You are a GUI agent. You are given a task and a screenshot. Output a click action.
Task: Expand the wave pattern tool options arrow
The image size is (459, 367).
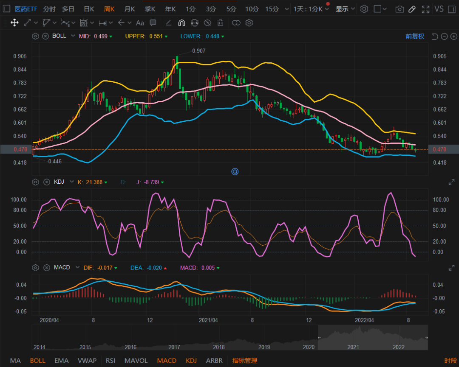click(x=73, y=23)
